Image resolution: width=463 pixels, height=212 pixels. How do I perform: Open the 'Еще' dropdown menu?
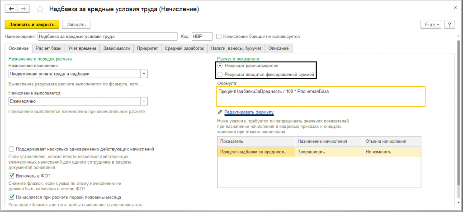430,24
